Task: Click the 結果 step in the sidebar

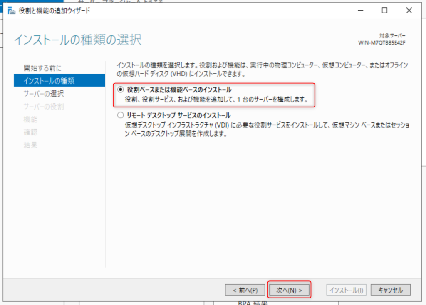Action: coord(30,145)
